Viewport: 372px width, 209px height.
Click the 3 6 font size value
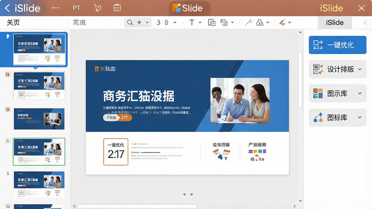162,22
